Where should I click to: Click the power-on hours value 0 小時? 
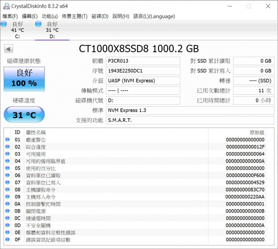[254, 100]
